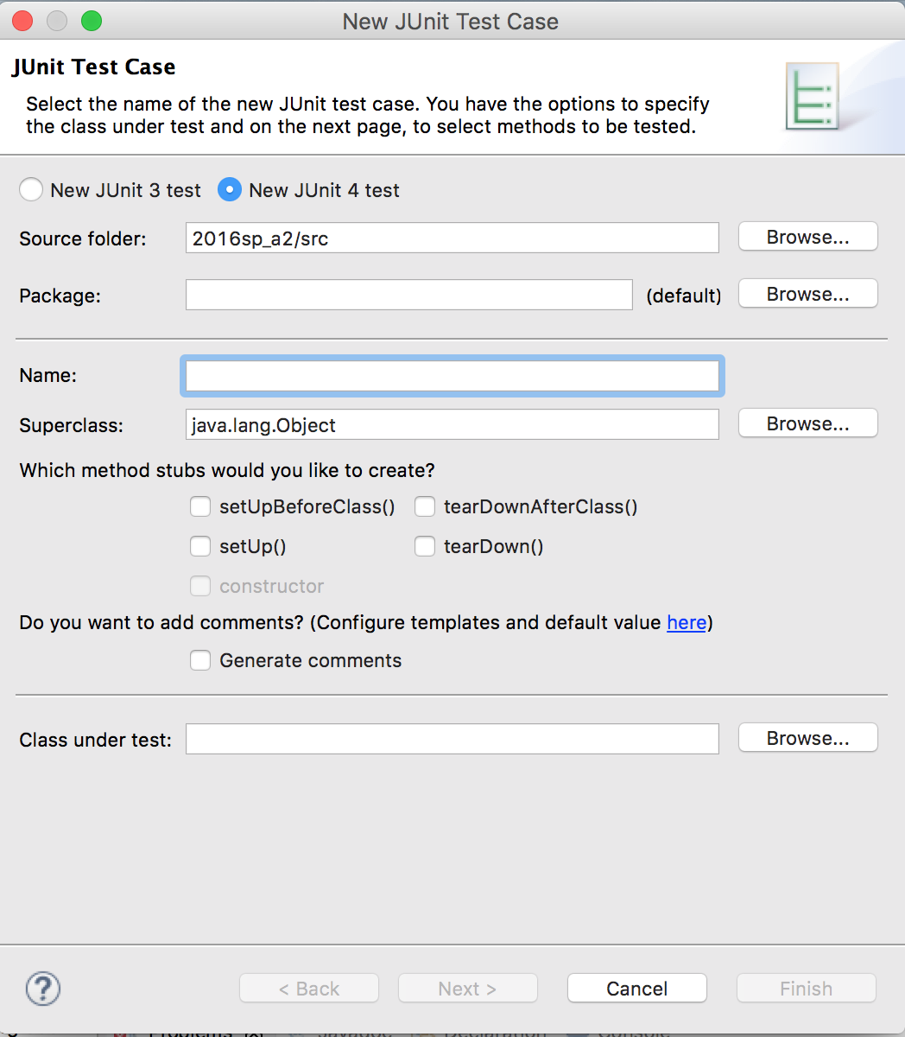Click inside the Name text field
This screenshot has width=905, height=1037.
click(x=452, y=375)
